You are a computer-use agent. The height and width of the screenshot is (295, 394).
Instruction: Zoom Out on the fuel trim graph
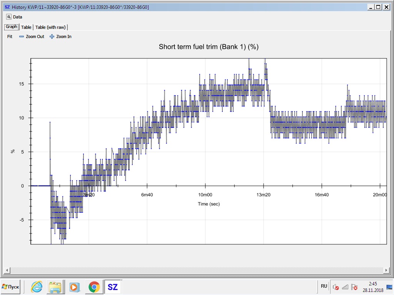32,36
